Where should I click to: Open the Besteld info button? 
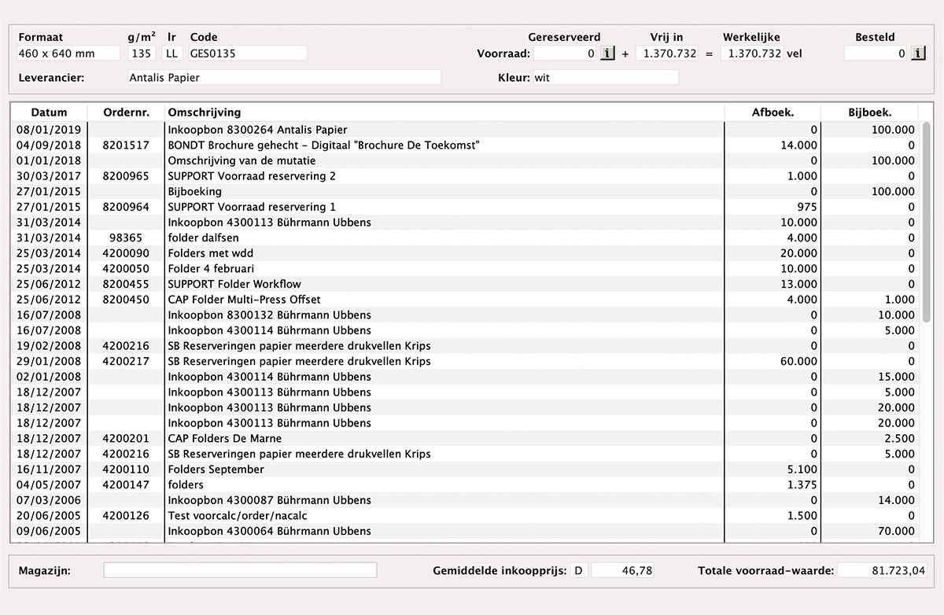[917, 53]
